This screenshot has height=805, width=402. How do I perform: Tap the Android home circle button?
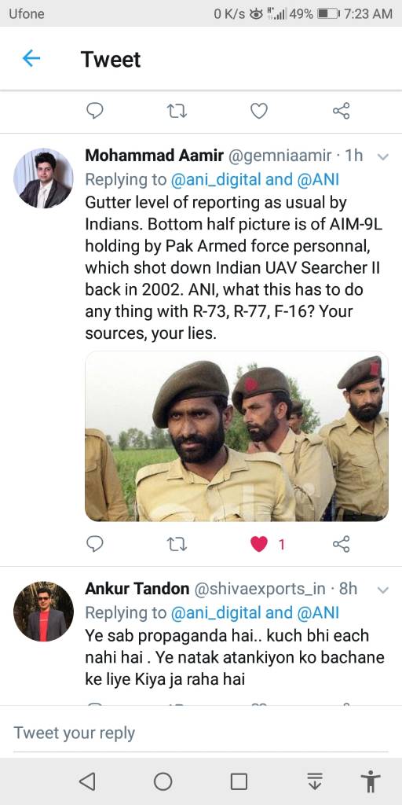pyautogui.click(x=163, y=781)
